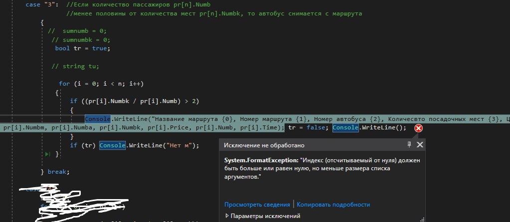Click the if condition with pr[i].Numbk
This screenshot has height=222, width=510.
[135, 101]
